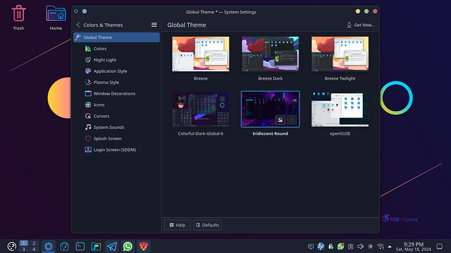451x253 pixels.
Task: Open WhatsApp from the taskbar launcher
Action: pos(127,246)
